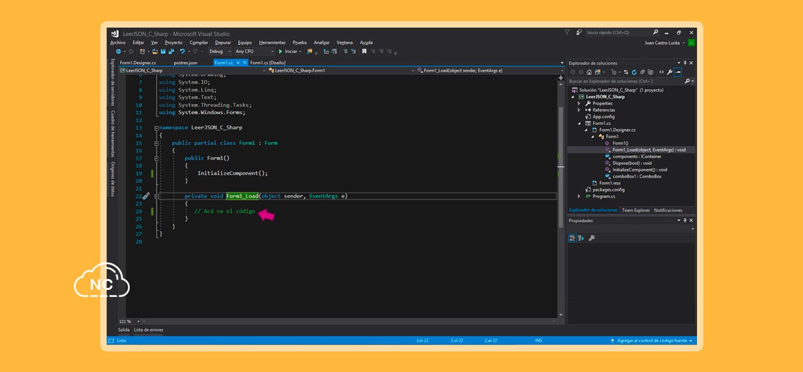This screenshot has height=372, width=803.
Task: Open the Archivo menu
Action: click(x=118, y=42)
